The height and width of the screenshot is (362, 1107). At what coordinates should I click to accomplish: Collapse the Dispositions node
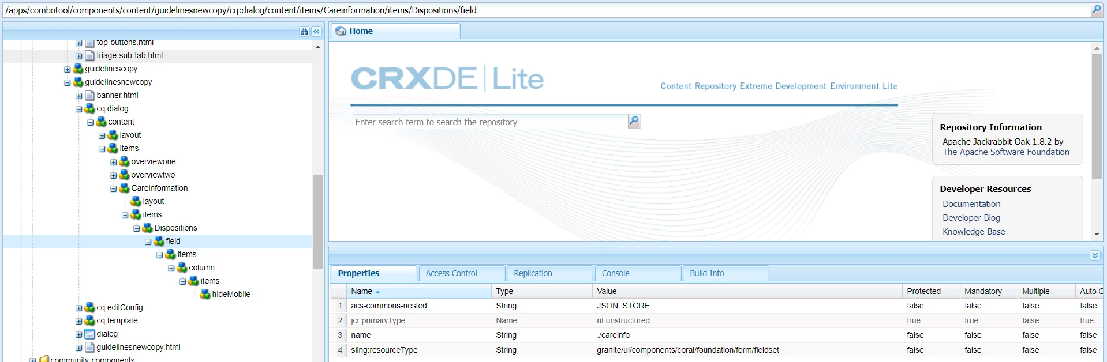pos(136,228)
